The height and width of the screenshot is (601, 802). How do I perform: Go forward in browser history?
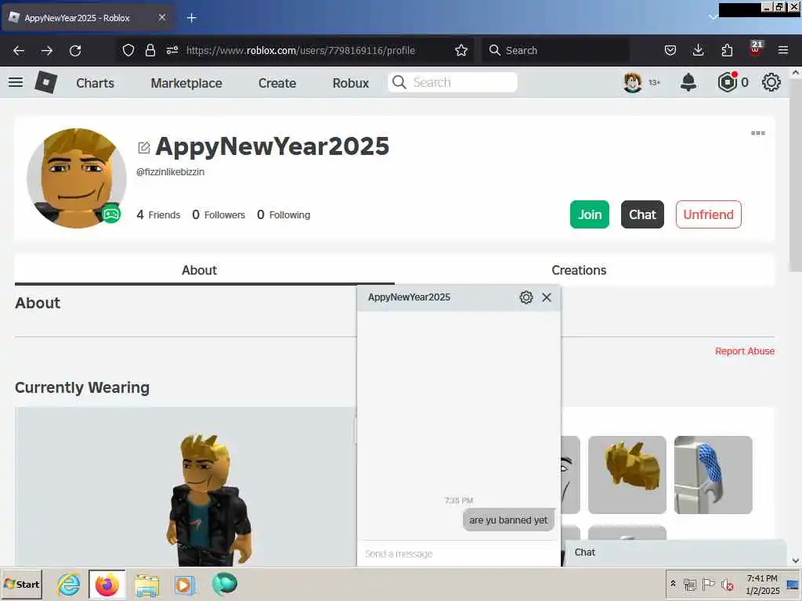click(x=46, y=51)
